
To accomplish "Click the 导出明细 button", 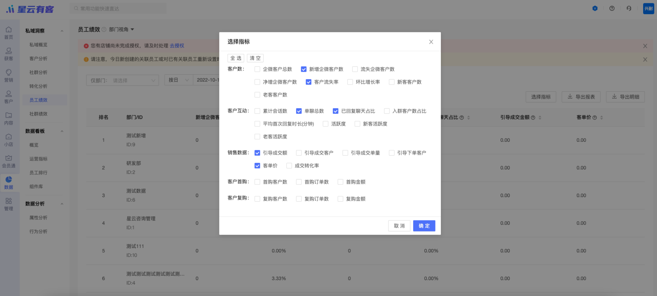I will point(625,97).
